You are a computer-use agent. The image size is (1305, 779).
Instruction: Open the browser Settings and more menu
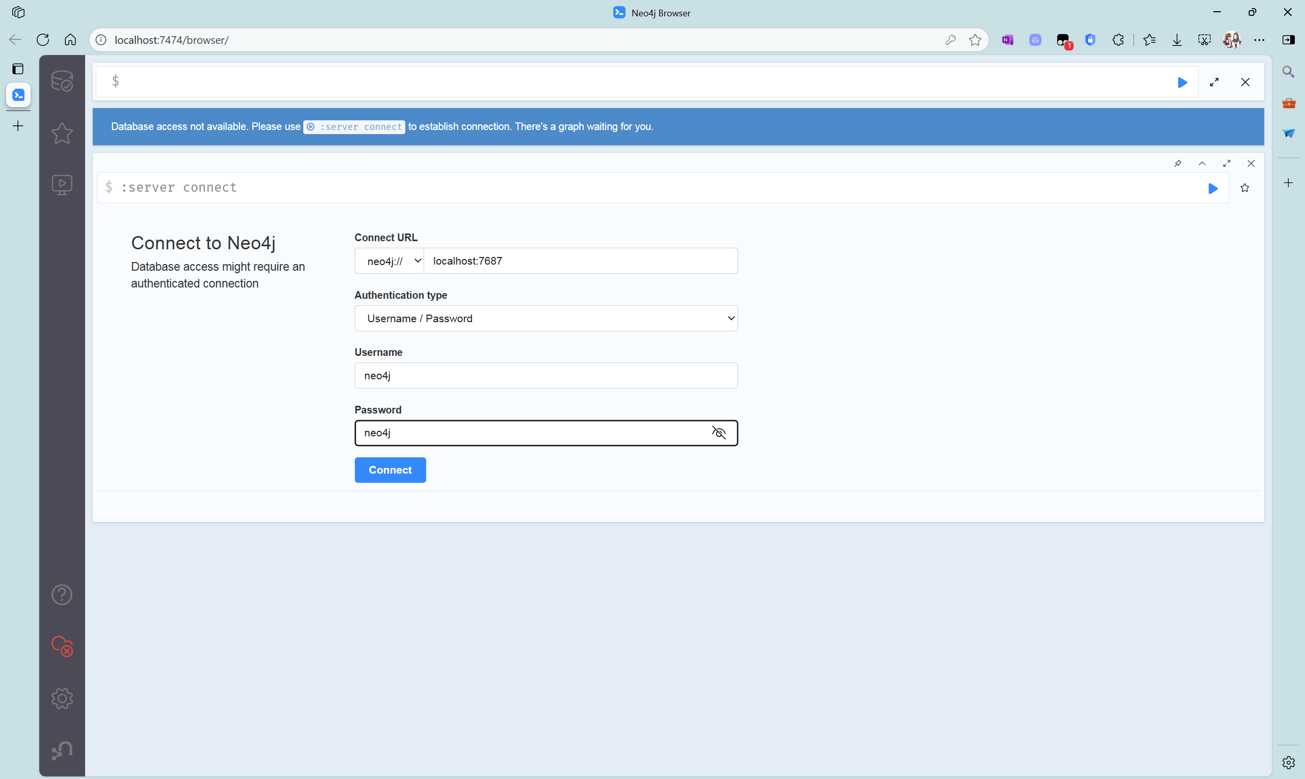[x=1259, y=40]
